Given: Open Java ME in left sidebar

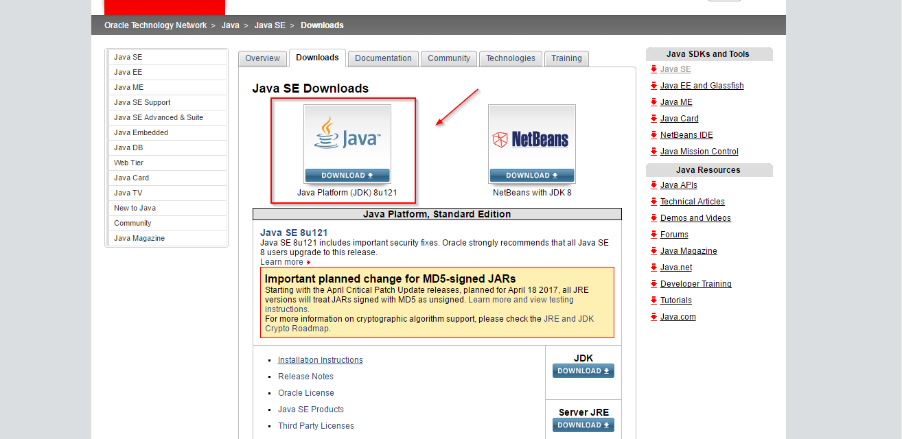Looking at the screenshot, I should (167, 87).
